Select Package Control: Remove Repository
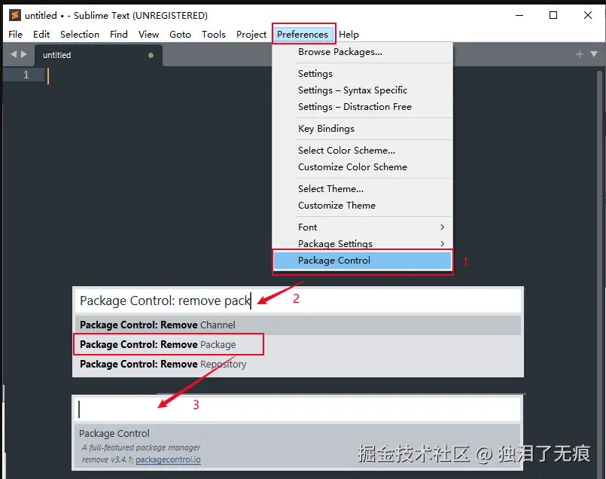The width and height of the screenshot is (606, 479). point(297,365)
